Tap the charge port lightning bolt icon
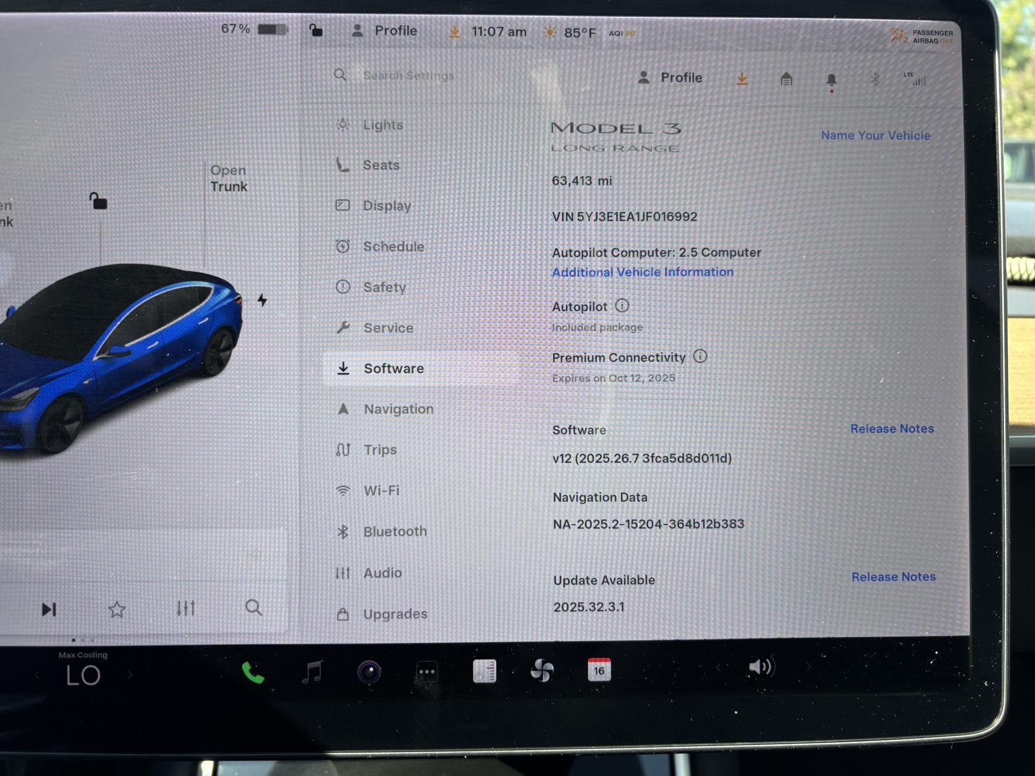Viewport: 1035px width, 776px height. (262, 300)
